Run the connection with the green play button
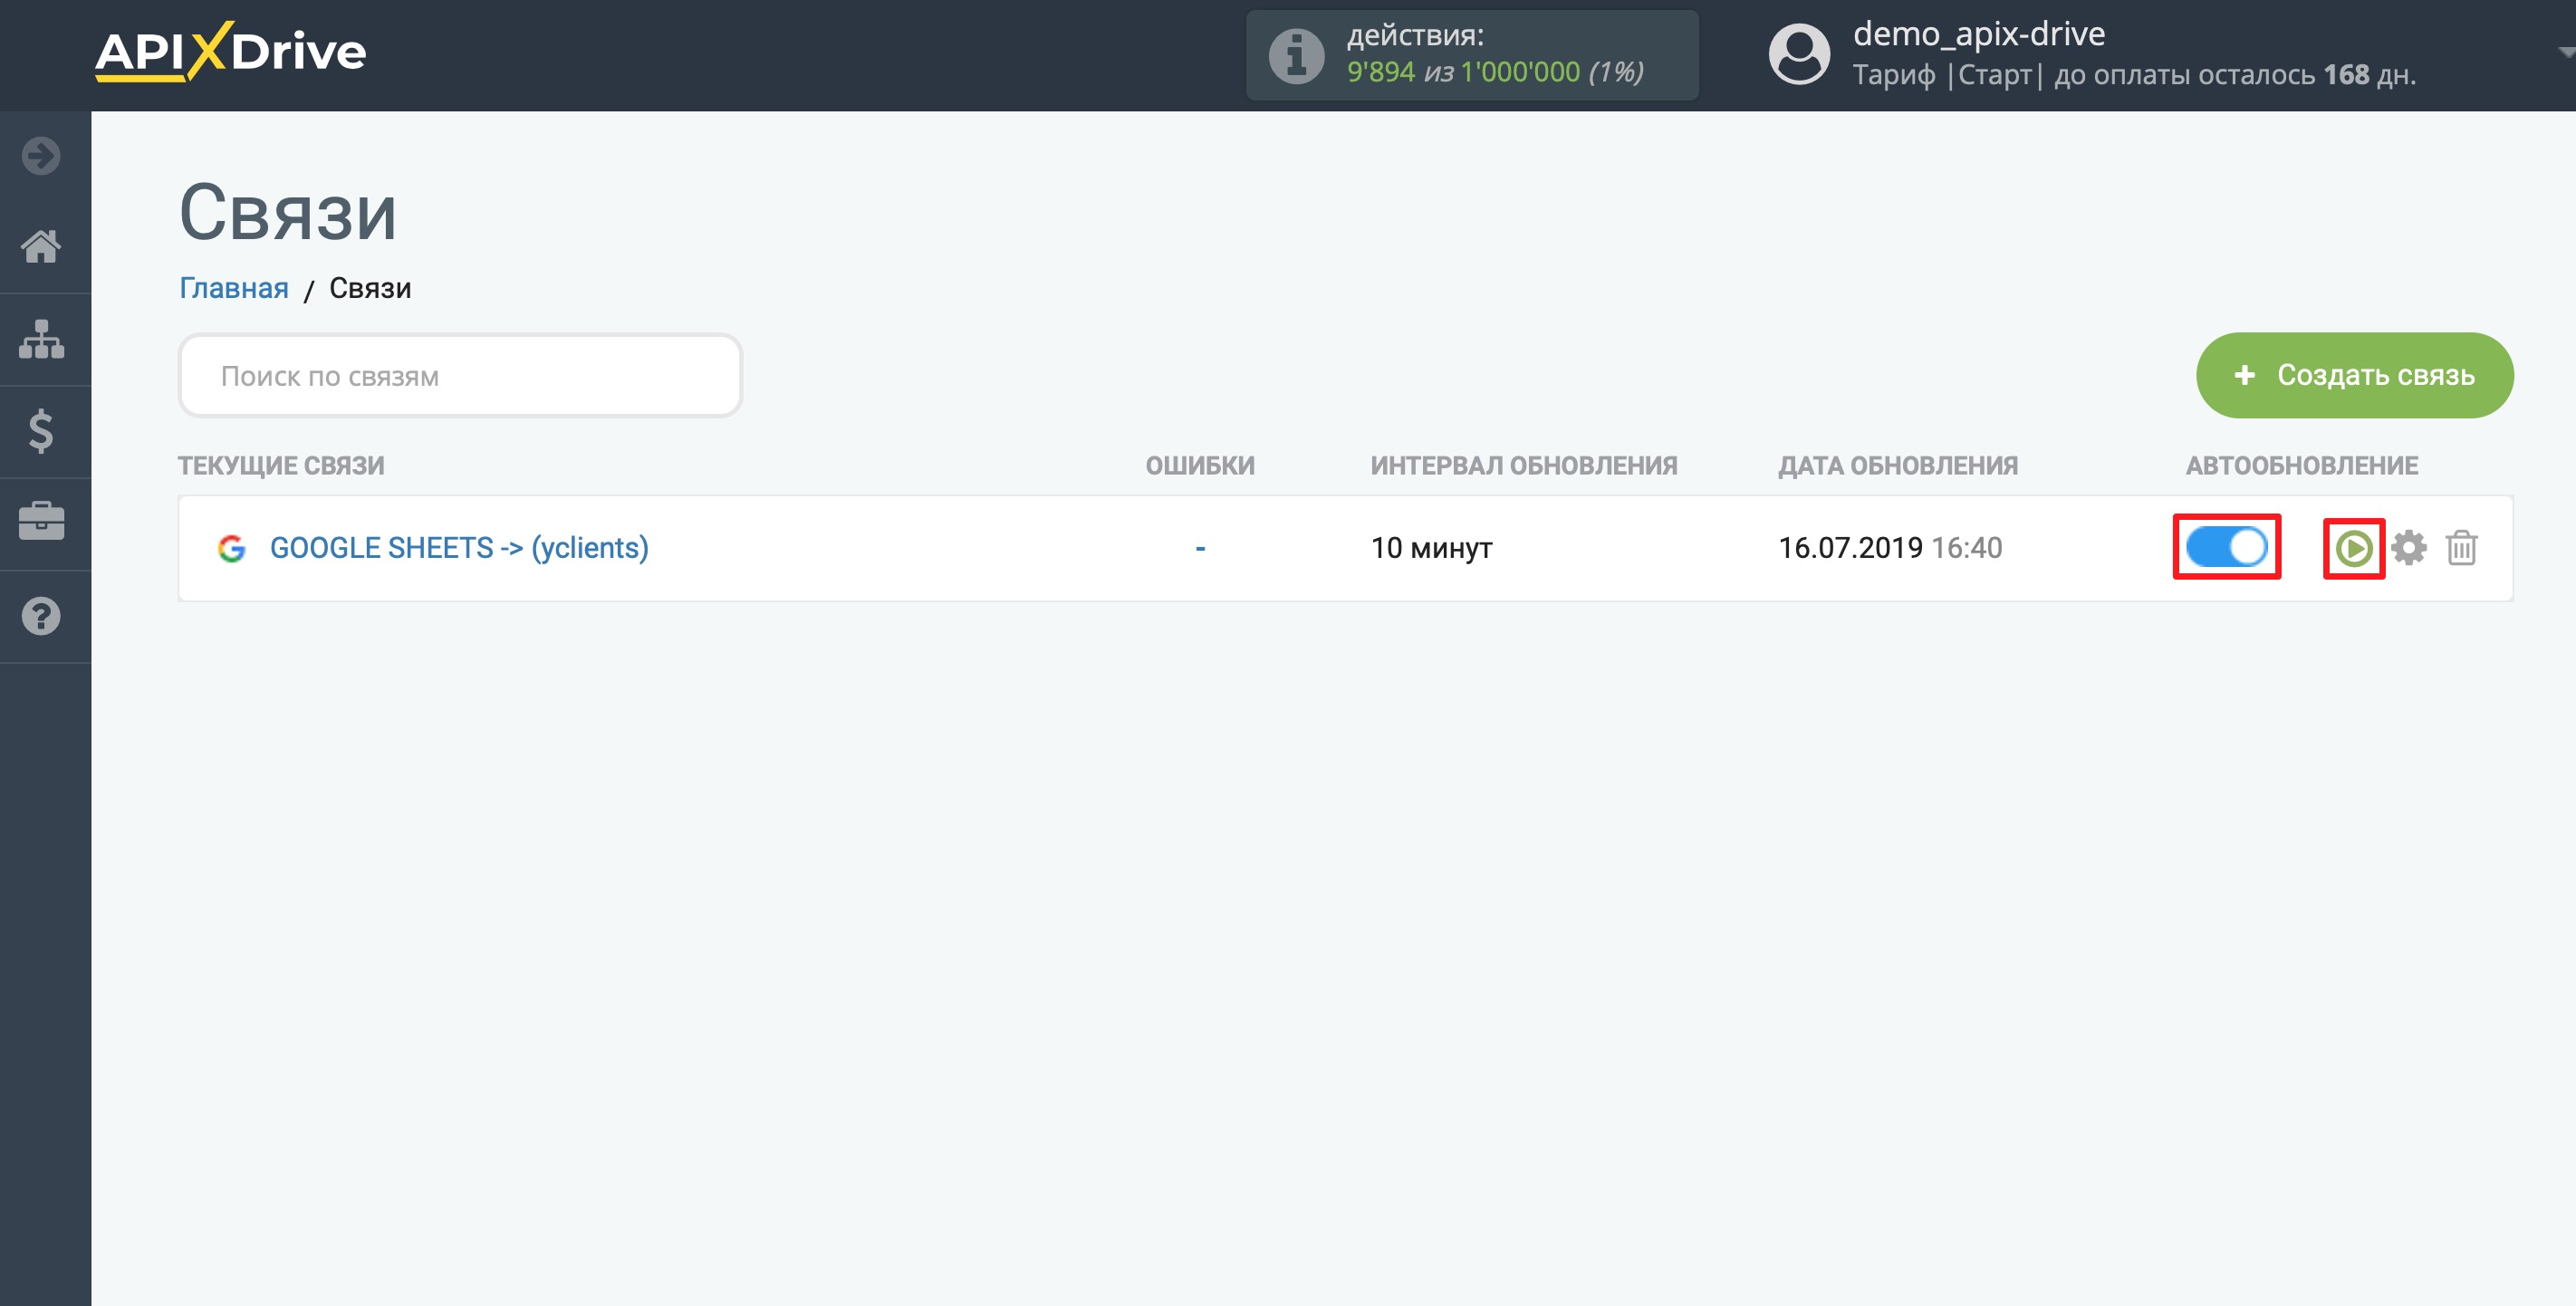The width and height of the screenshot is (2576, 1306). pos(2356,548)
